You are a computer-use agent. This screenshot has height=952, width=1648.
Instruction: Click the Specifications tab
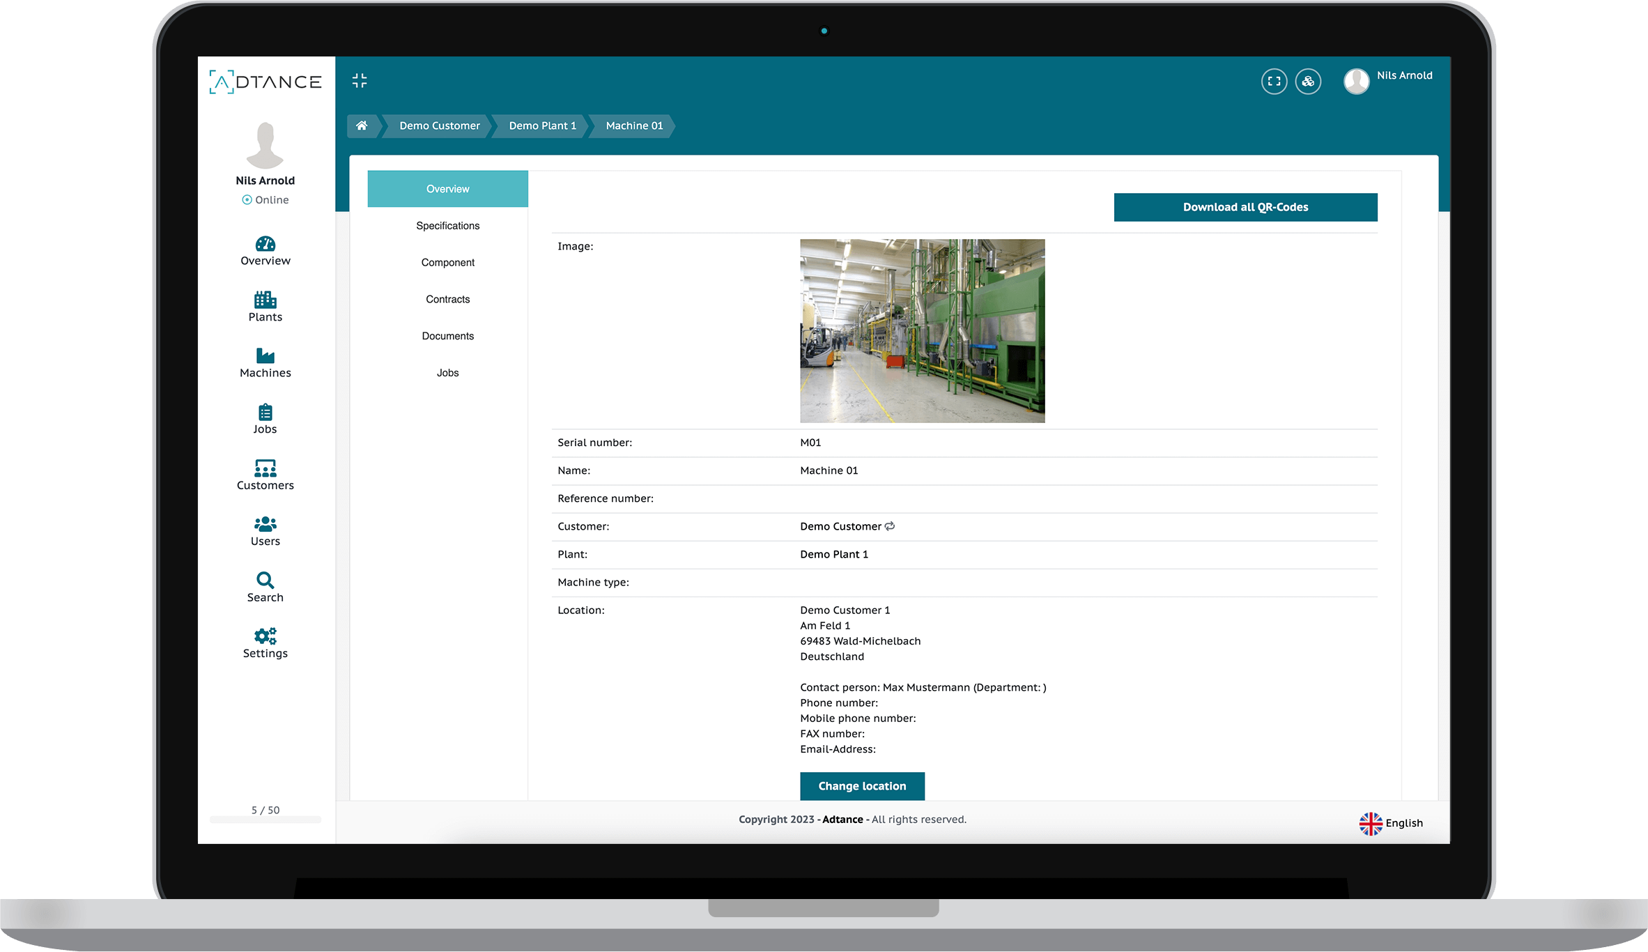pyautogui.click(x=447, y=226)
